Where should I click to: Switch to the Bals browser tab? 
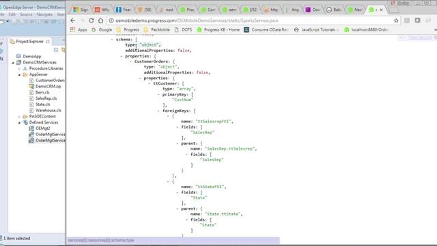[334, 10]
